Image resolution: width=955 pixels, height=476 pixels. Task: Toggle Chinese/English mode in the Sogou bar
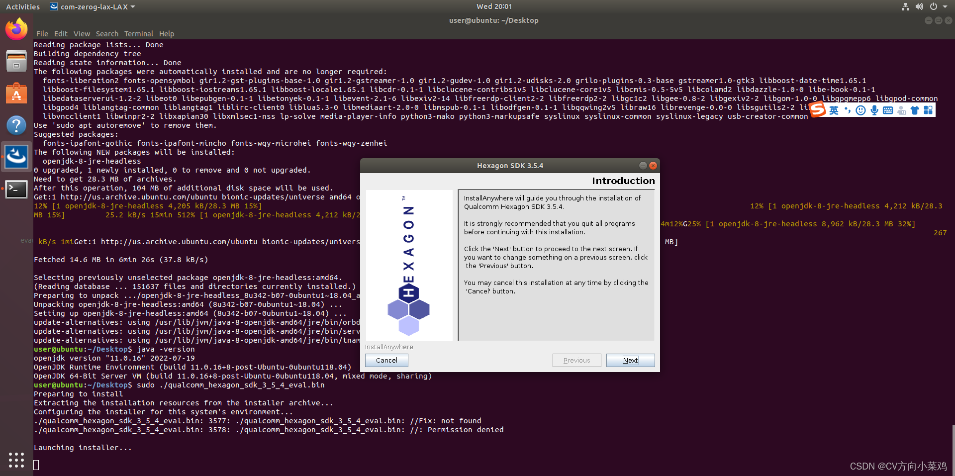[834, 110]
